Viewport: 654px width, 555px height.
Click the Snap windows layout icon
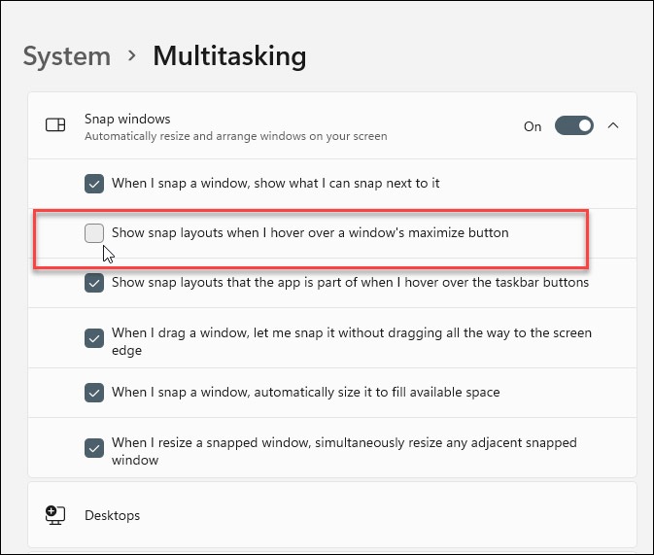(55, 125)
